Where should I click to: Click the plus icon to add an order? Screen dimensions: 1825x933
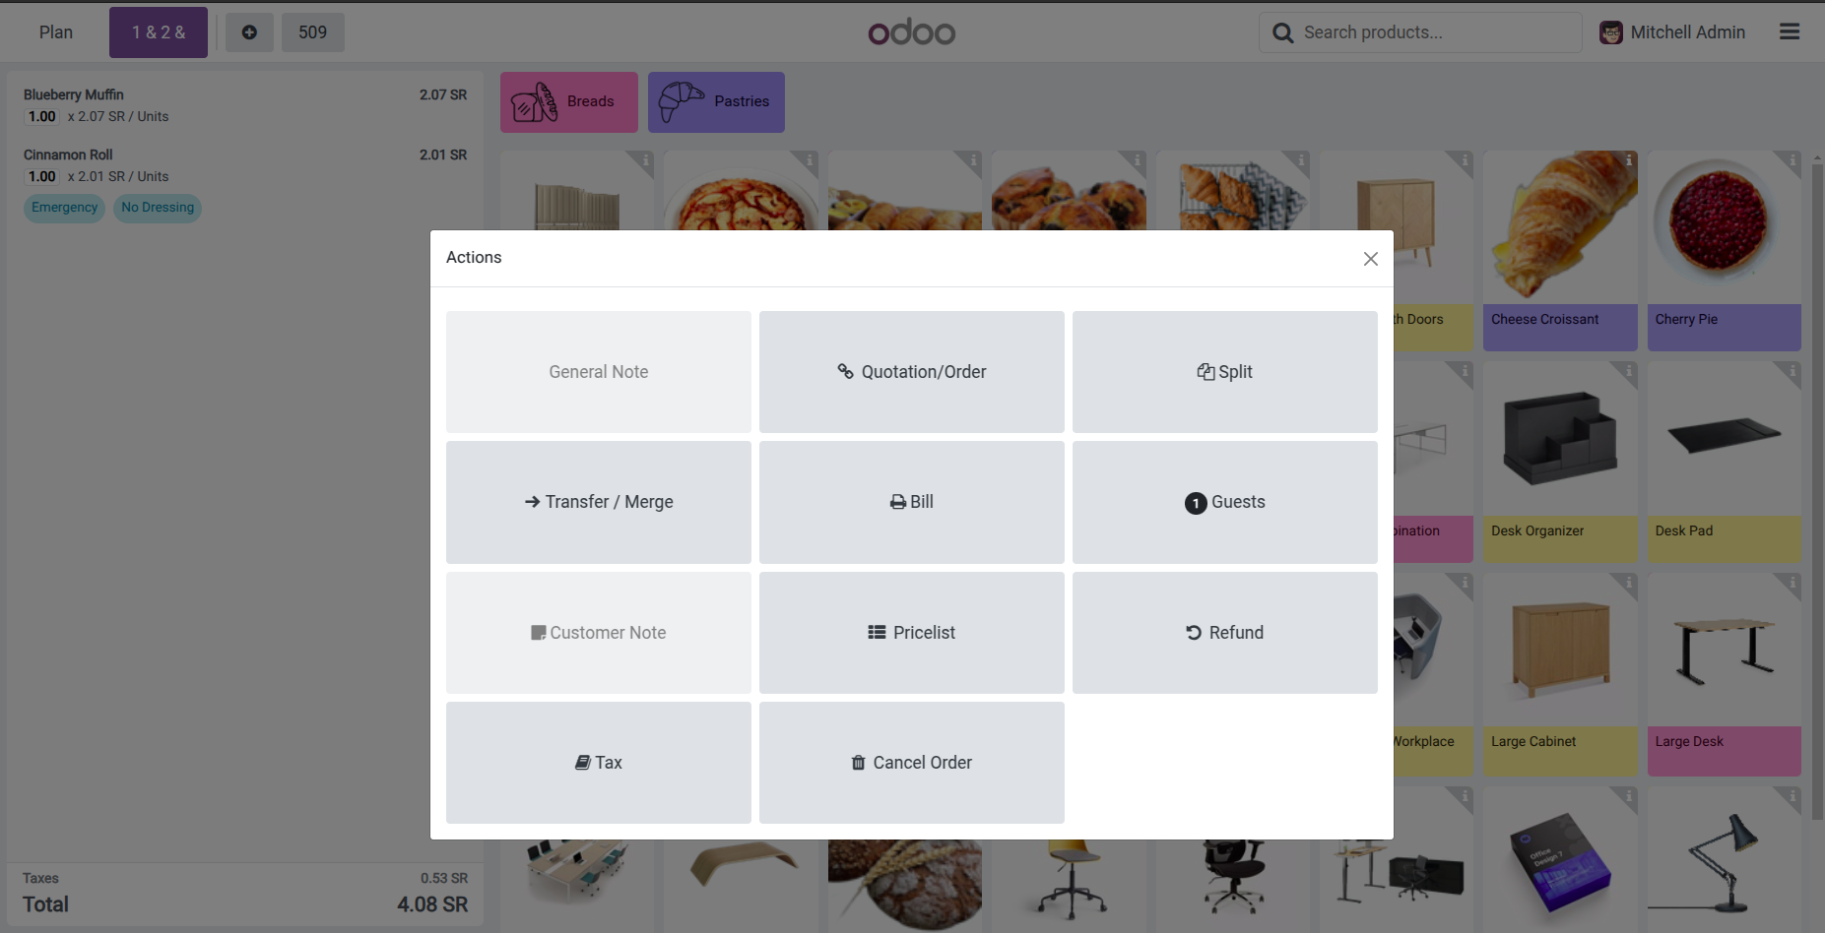249,31
